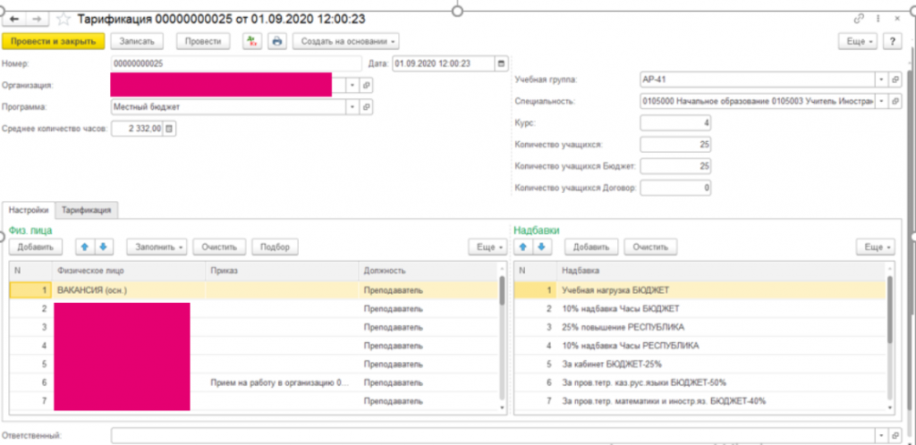Expand the Программа dropdown list
The width and height of the screenshot is (916, 445).
352,106
